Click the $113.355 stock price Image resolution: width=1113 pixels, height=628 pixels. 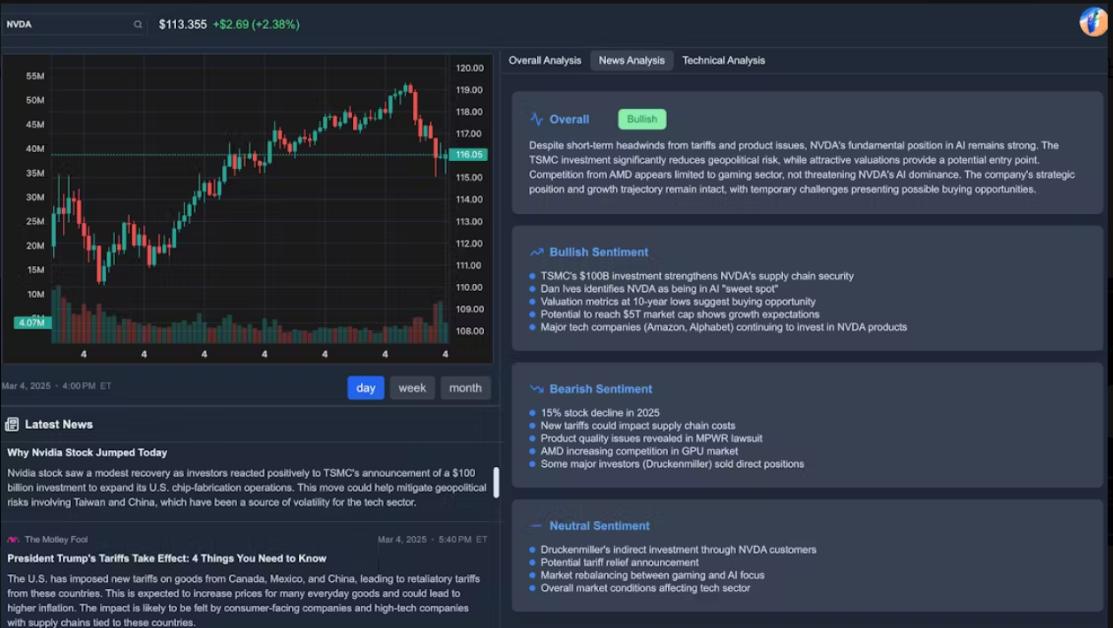183,25
